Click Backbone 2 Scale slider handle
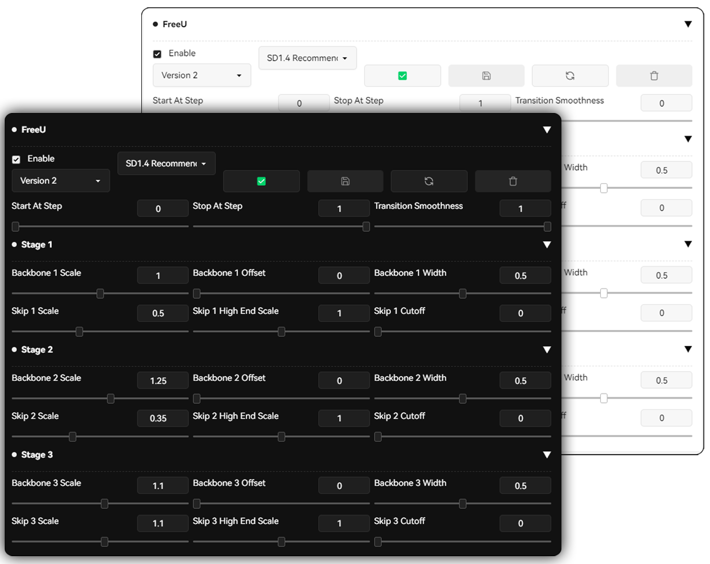The width and height of the screenshot is (710, 564). click(110, 399)
